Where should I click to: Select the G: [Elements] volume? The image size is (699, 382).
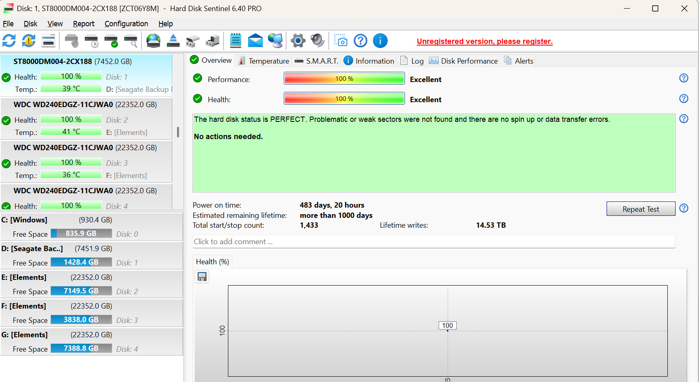[x=92, y=341]
